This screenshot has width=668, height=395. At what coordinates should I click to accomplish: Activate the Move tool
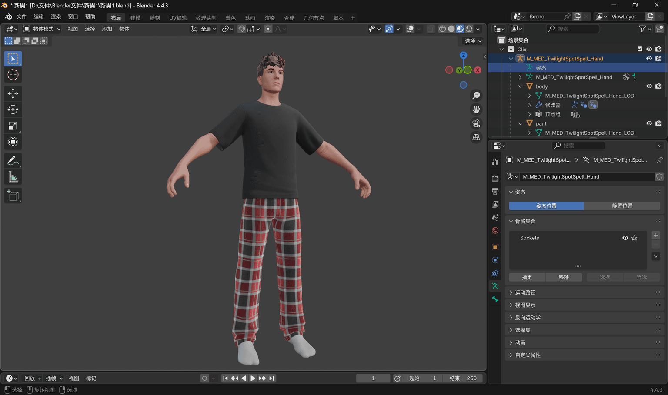click(13, 93)
